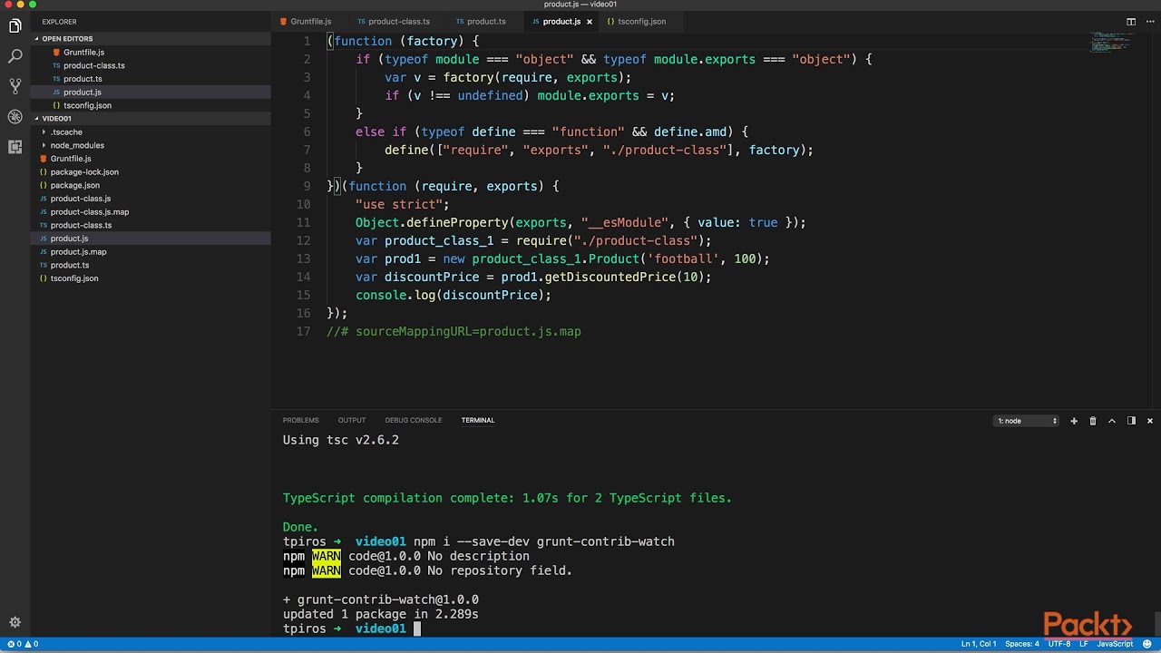Open the Debug view in activity bar

tap(15, 116)
